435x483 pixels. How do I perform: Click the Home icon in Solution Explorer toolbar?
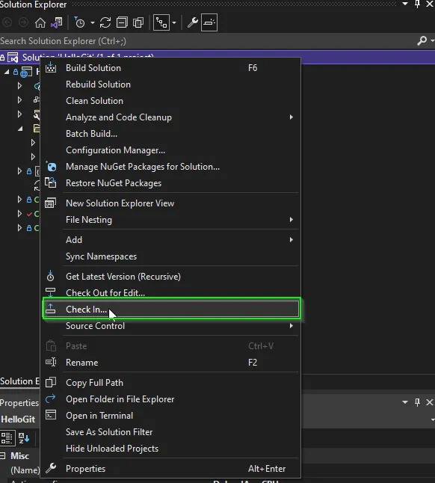40,22
